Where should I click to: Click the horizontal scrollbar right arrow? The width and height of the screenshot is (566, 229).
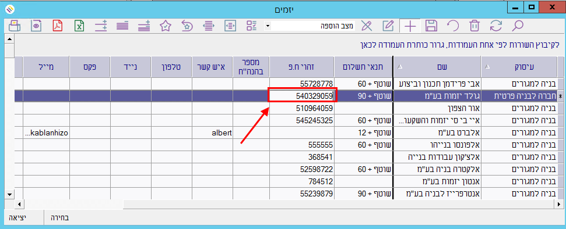click(x=559, y=204)
